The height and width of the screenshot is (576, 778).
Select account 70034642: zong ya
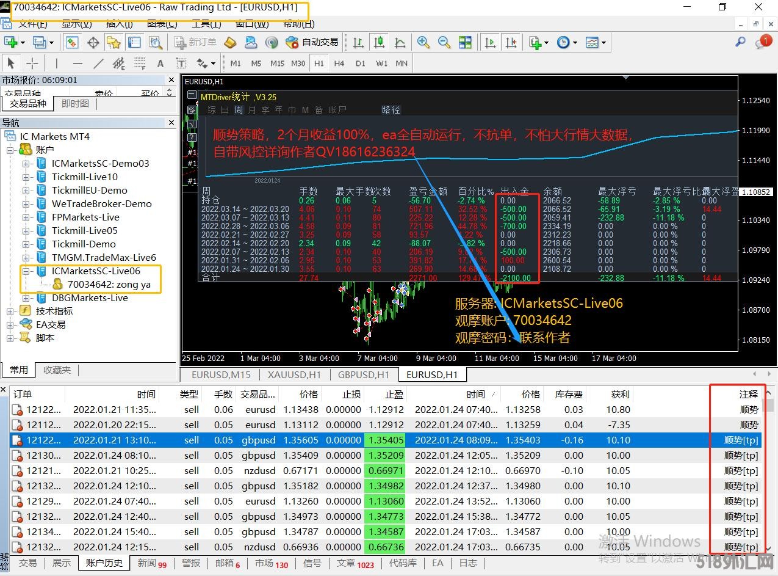pos(109,284)
